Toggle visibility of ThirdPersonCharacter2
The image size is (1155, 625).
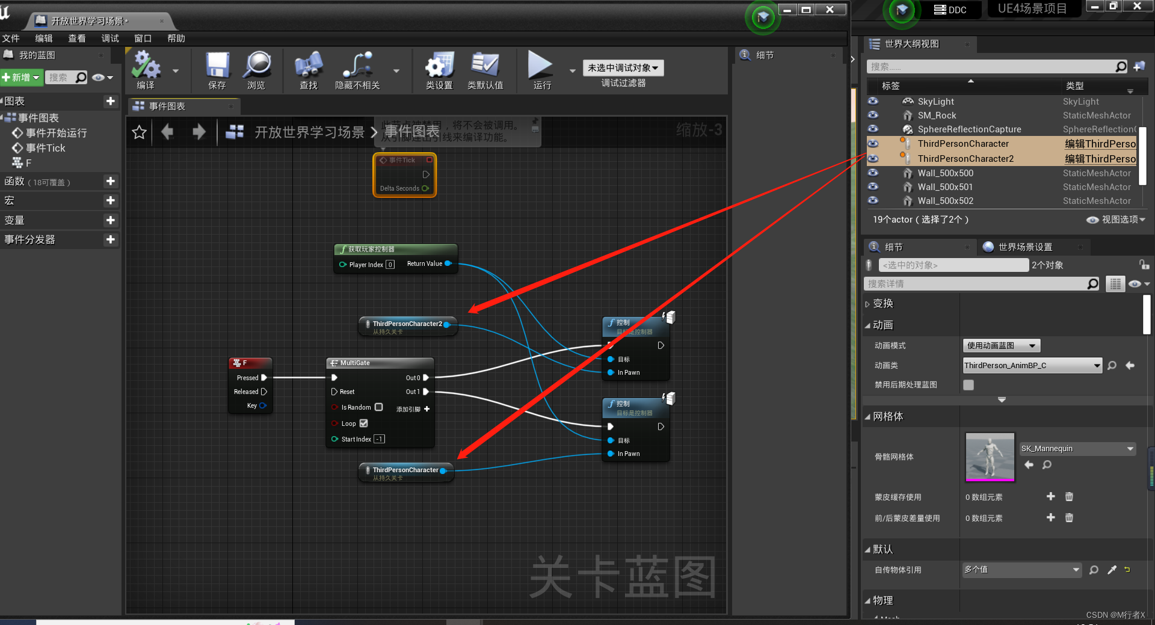coord(873,159)
